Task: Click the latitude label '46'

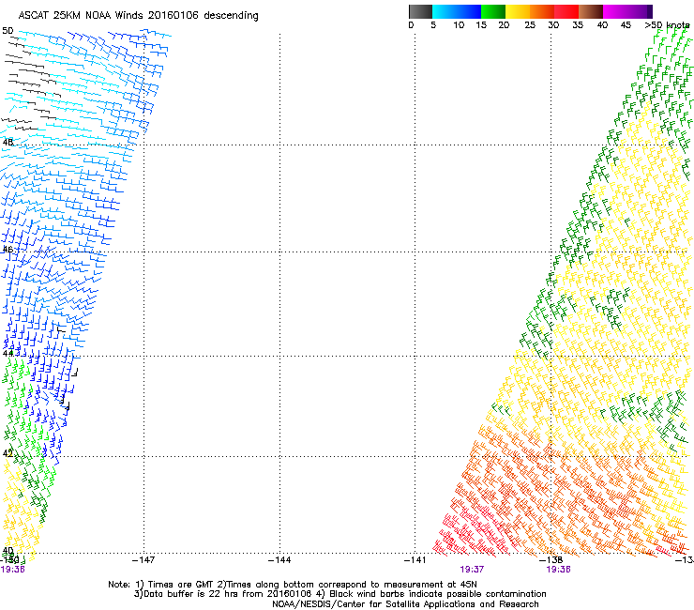Action: pos(8,250)
